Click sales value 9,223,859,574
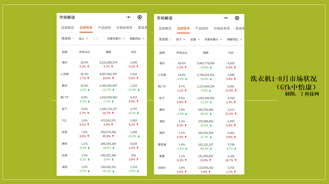The width and height of the screenshot is (329, 184). pyautogui.click(x=108, y=63)
